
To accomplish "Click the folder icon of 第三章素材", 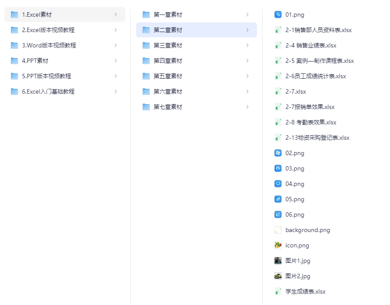I will pos(146,46).
